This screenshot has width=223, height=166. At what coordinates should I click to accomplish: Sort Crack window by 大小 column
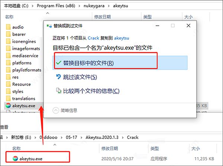coord(195,149)
